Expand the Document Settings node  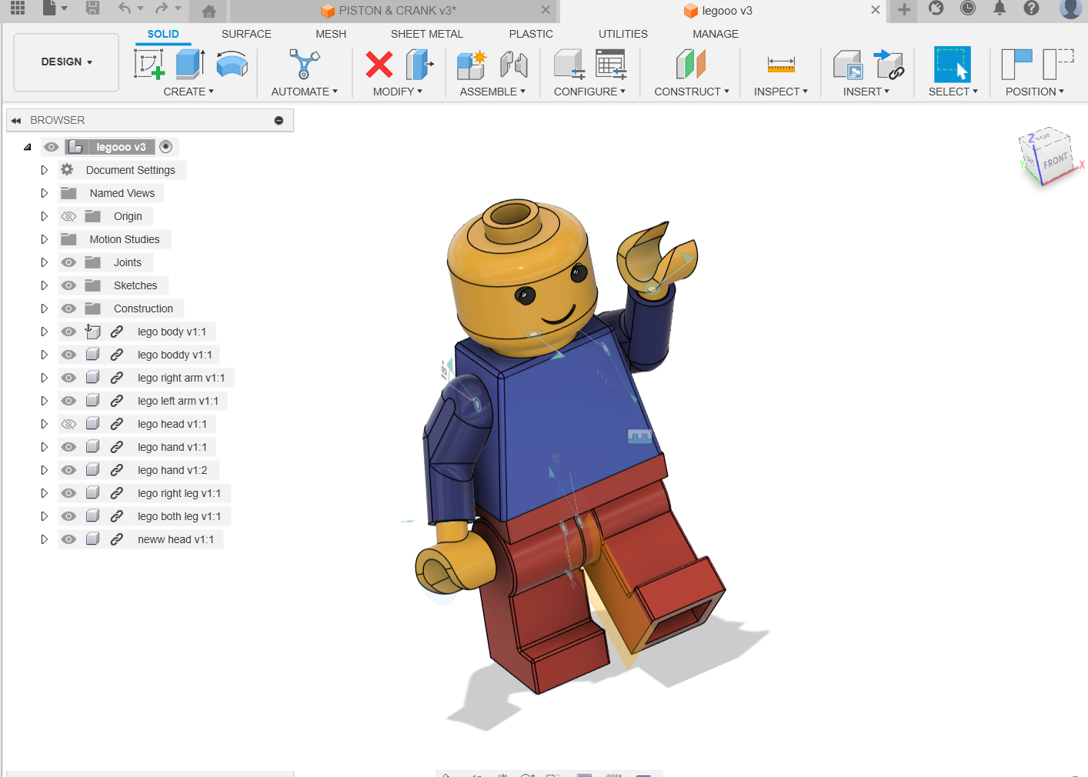pyautogui.click(x=44, y=170)
